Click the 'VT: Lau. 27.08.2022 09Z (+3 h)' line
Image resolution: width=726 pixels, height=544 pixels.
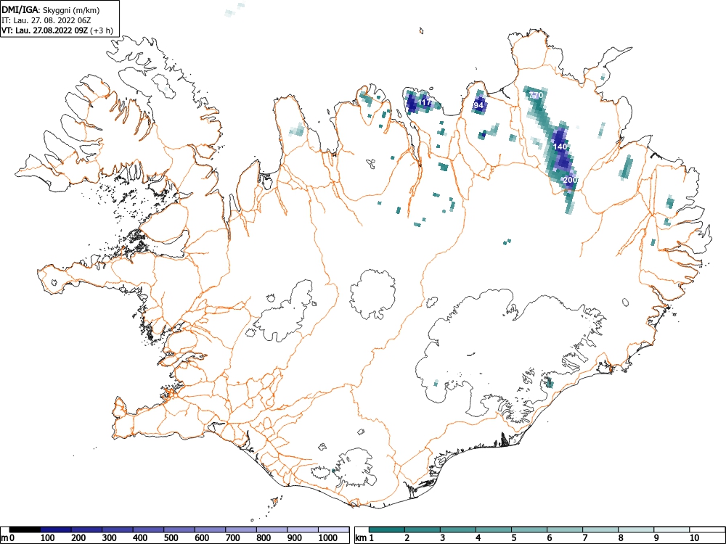pos(57,30)
